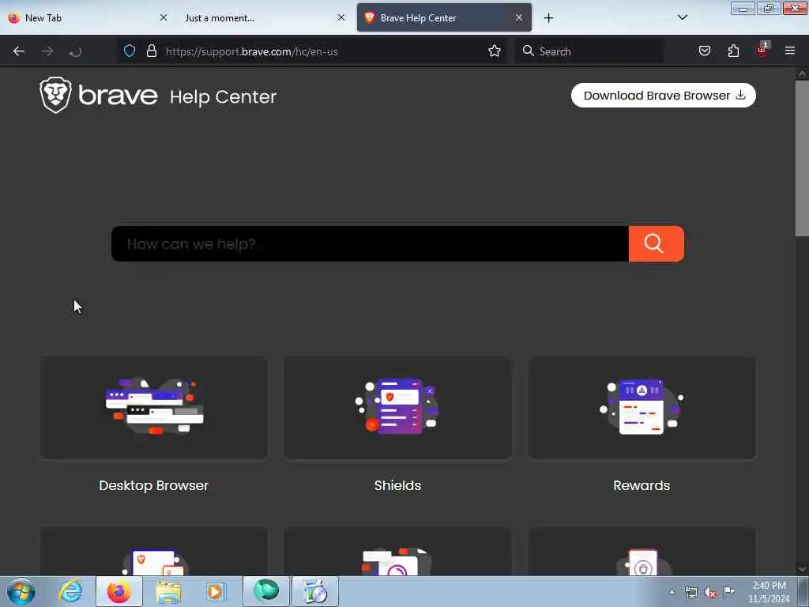The width and height of the screenshot is (809, 607).
Task: Click the Firefox Search box in toolbar
Action: [x=589, y=51]
